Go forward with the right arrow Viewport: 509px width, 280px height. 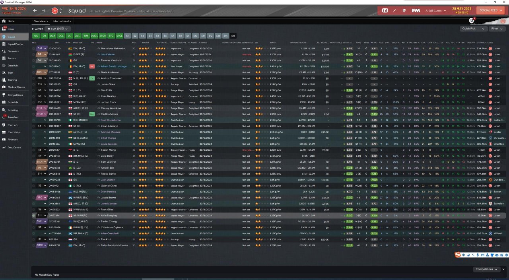pos(44,11)
